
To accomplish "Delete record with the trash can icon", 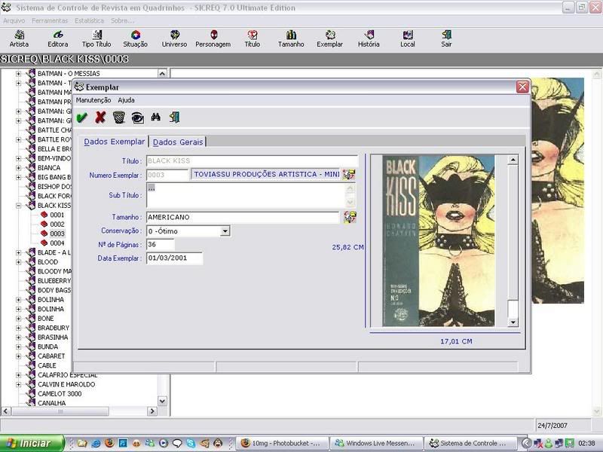I will (x=119, y=118).
